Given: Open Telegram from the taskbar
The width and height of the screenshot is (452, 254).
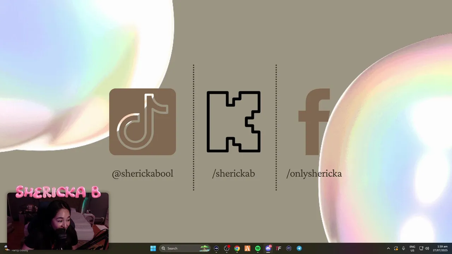Looking at the screenshot, I should 299,248.
